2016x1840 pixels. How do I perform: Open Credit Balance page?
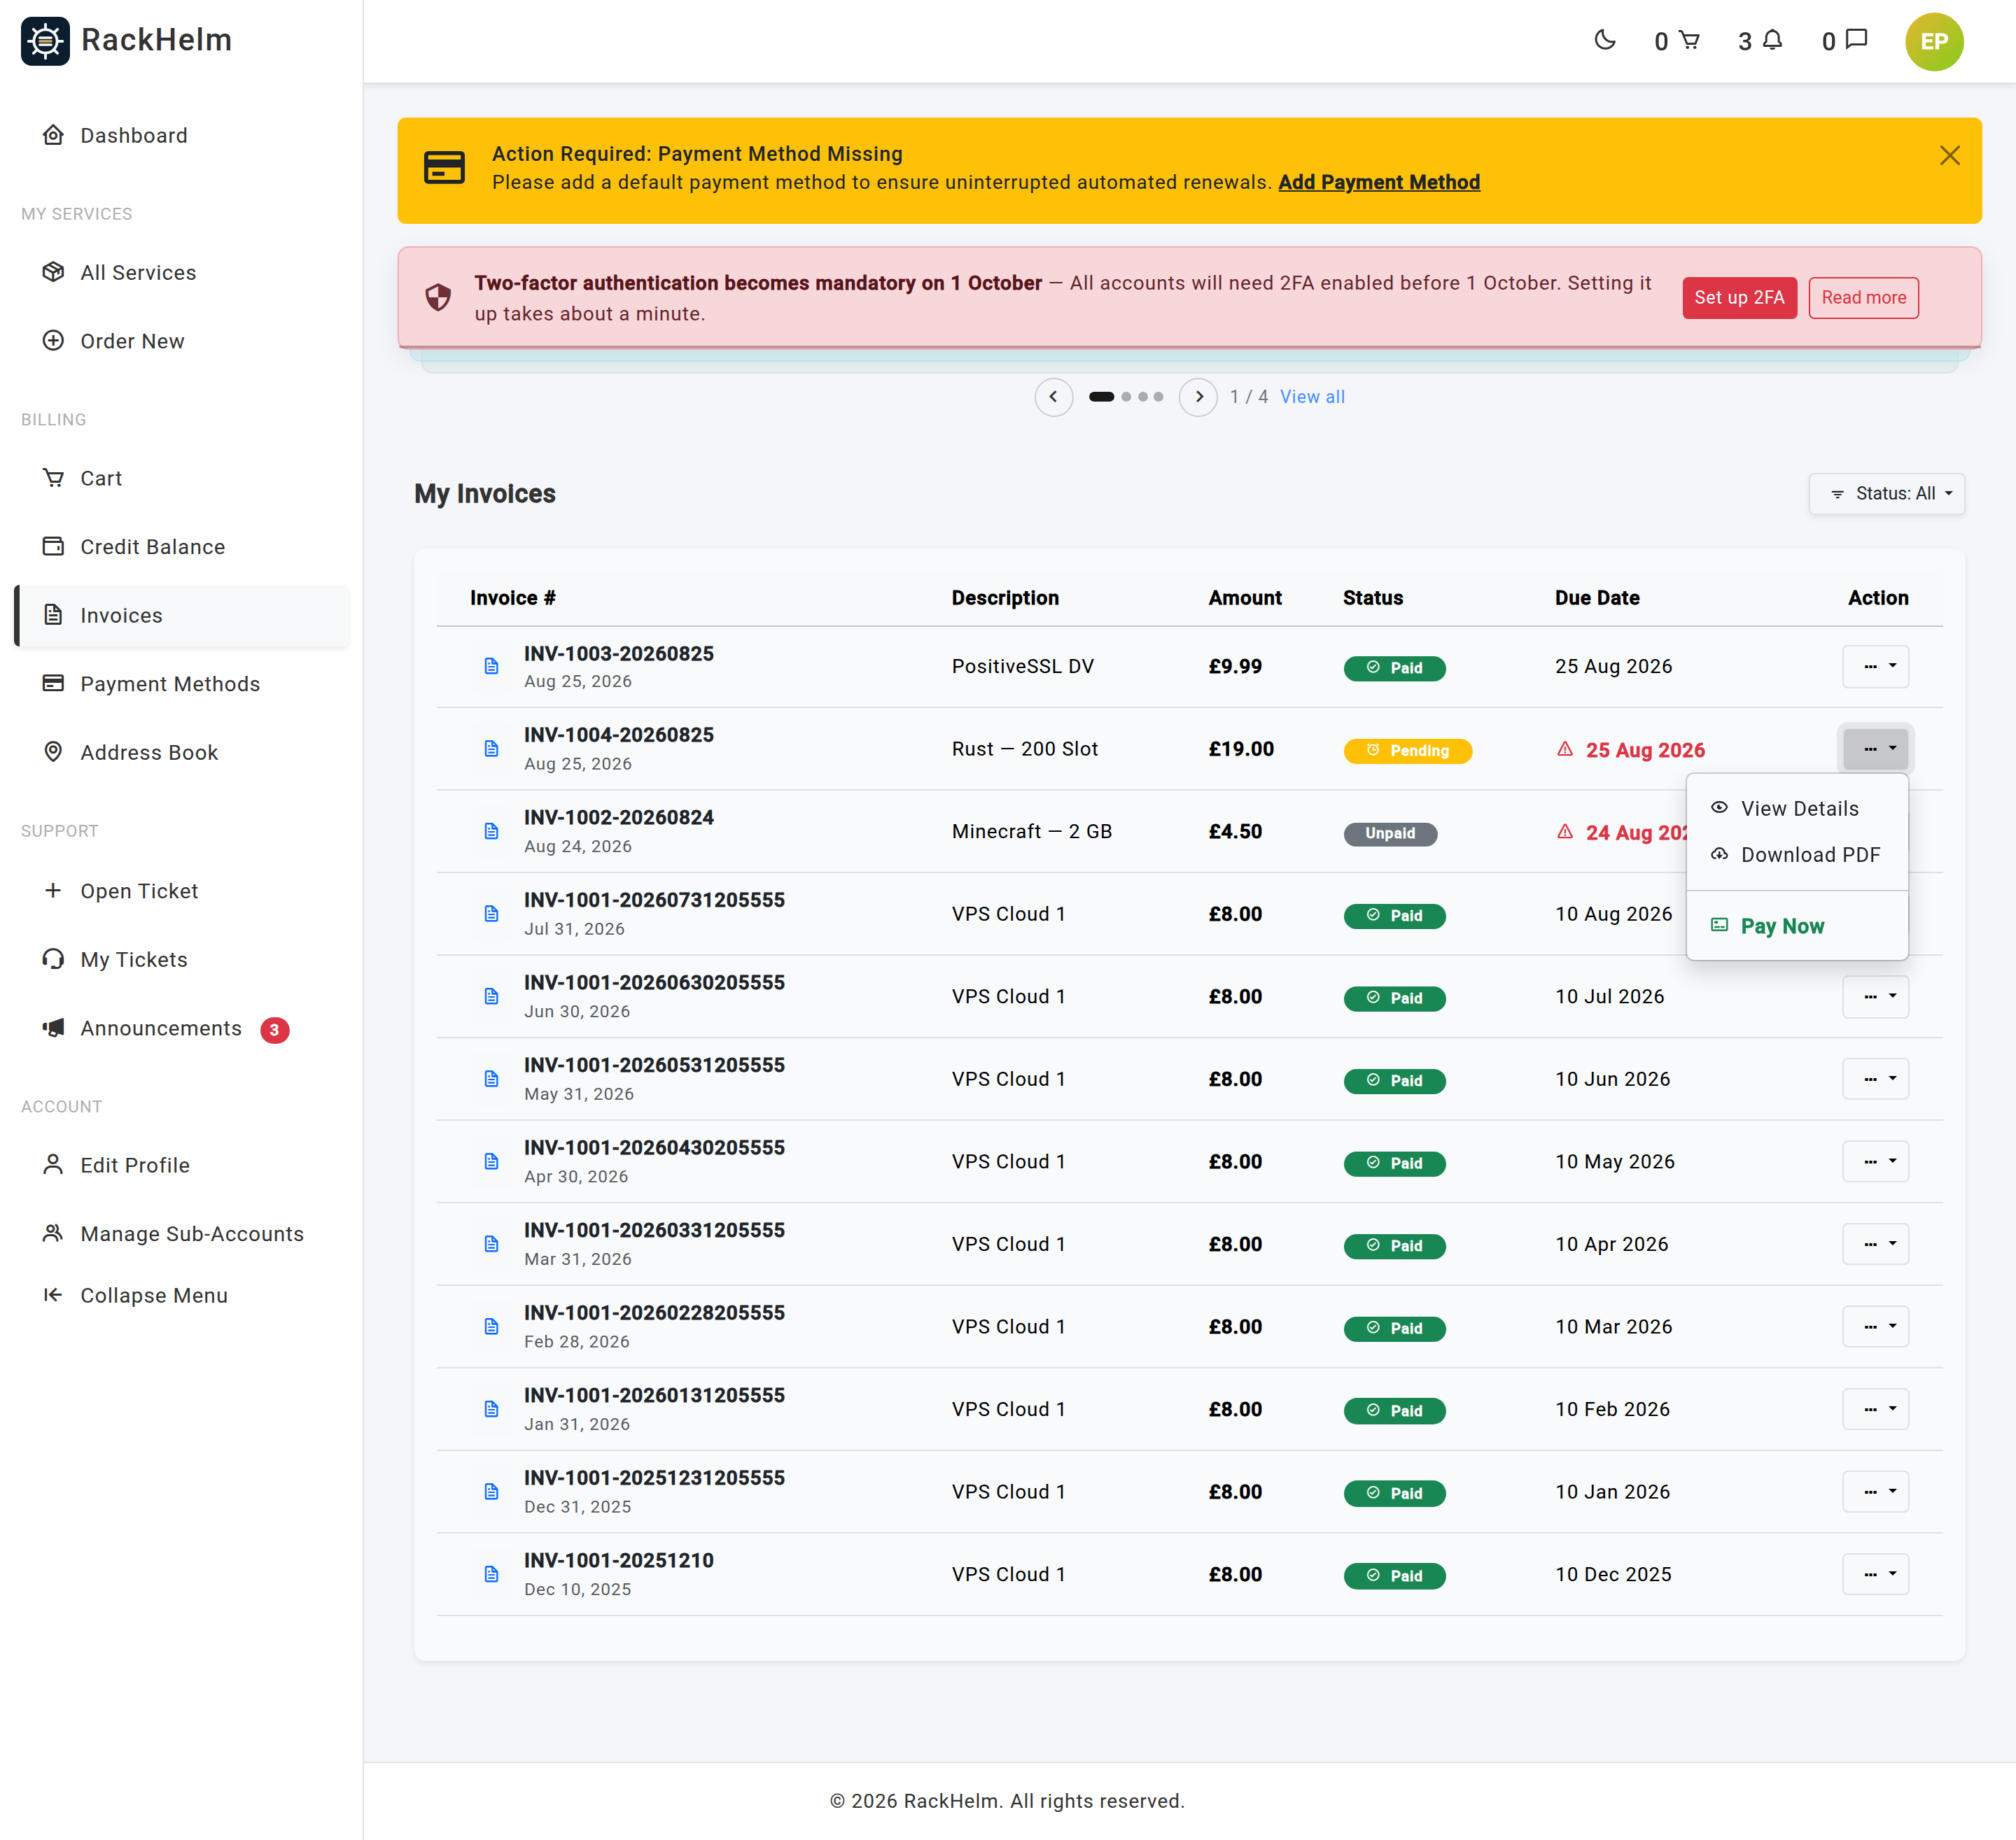coord(182,546)
